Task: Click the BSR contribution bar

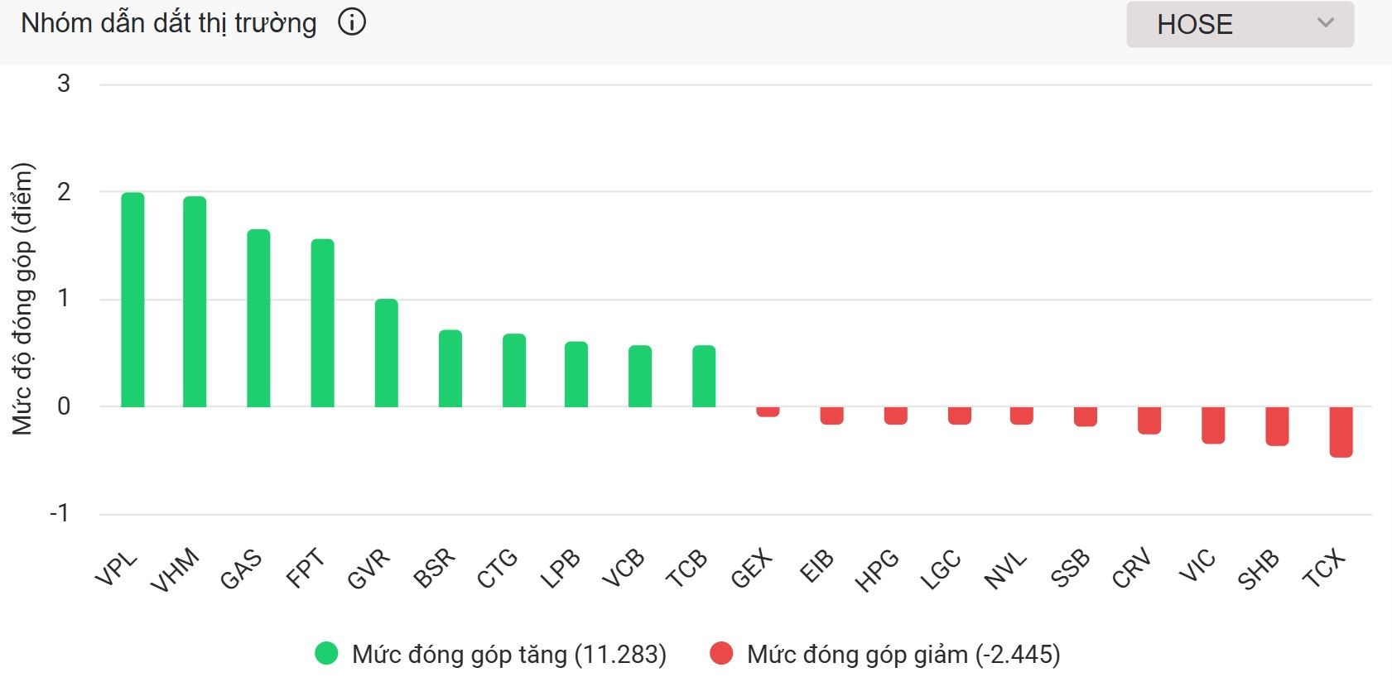Action: [x=450, y=368]
